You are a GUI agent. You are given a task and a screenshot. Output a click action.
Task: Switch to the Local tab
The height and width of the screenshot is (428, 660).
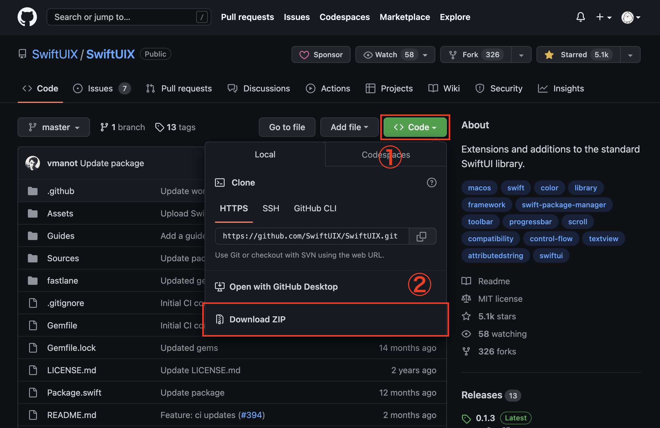click(x=265, y=154)
